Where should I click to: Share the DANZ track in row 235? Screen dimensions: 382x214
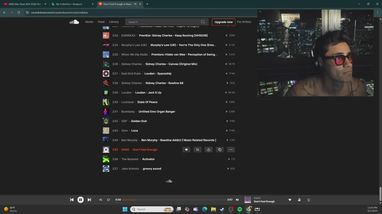point(209,150)
